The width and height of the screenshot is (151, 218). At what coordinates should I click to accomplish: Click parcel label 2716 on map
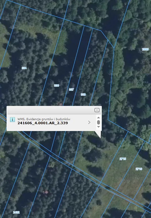139,169
